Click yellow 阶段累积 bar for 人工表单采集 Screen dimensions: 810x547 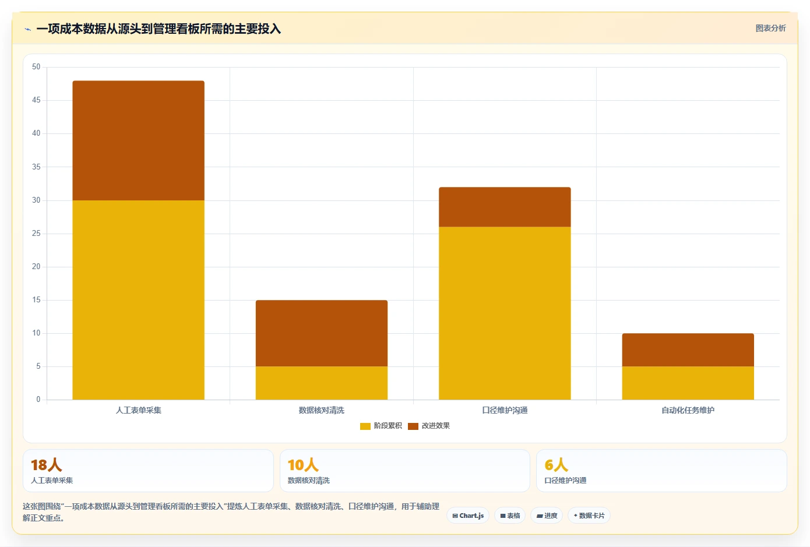pyautogui.click(x=139, y=300)
